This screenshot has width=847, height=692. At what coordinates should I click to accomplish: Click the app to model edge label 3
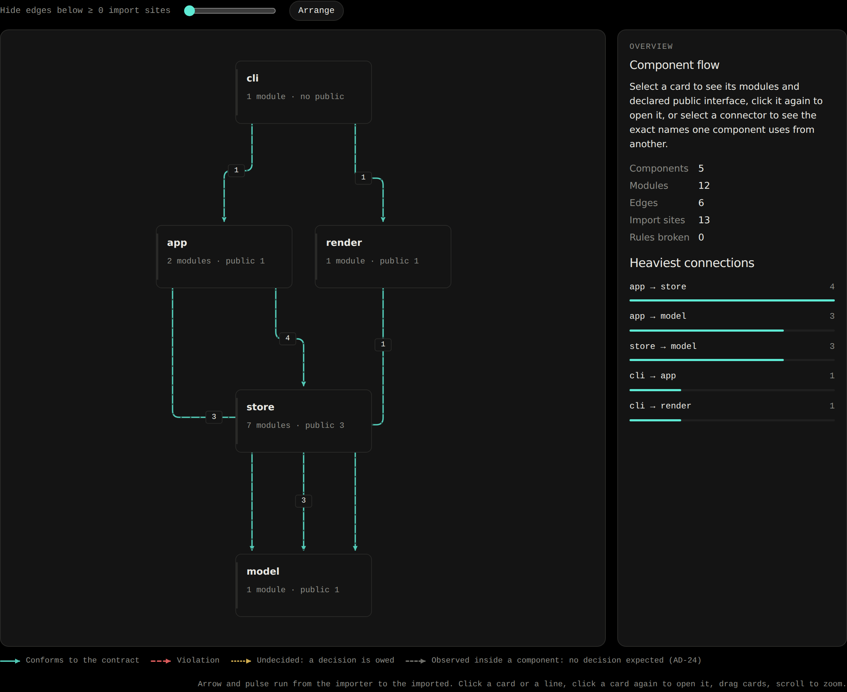point(214,417)
